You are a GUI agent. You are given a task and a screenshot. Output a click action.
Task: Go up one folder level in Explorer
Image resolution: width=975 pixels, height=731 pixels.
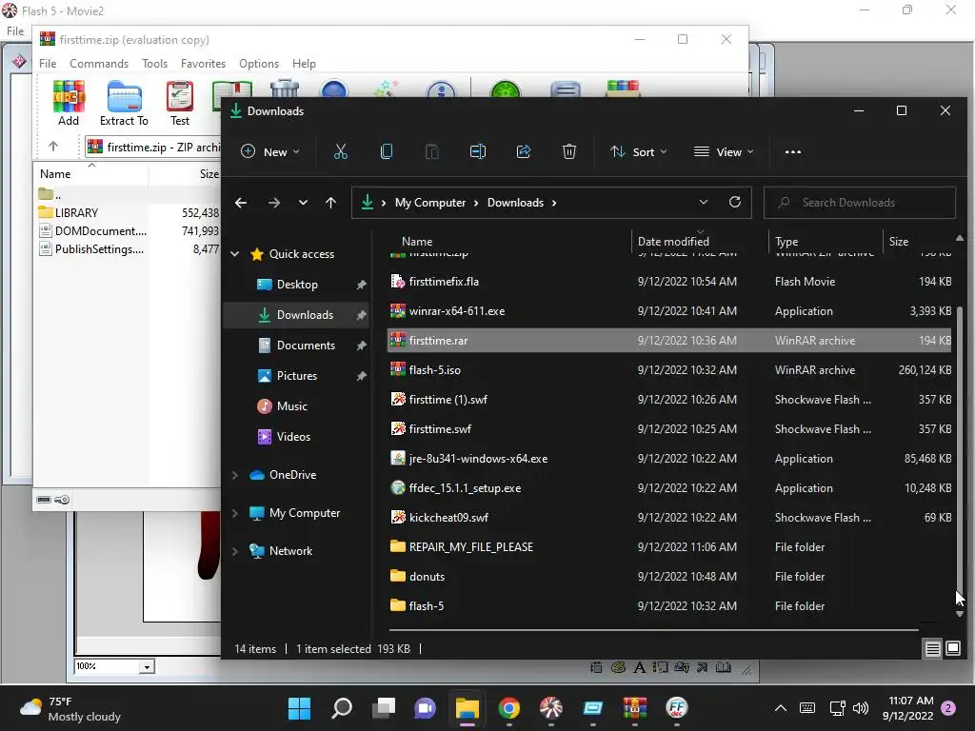(x=330, y=203)
